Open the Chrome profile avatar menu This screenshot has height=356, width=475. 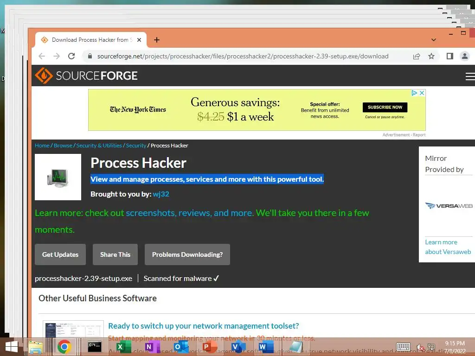(x=465, y=56)
